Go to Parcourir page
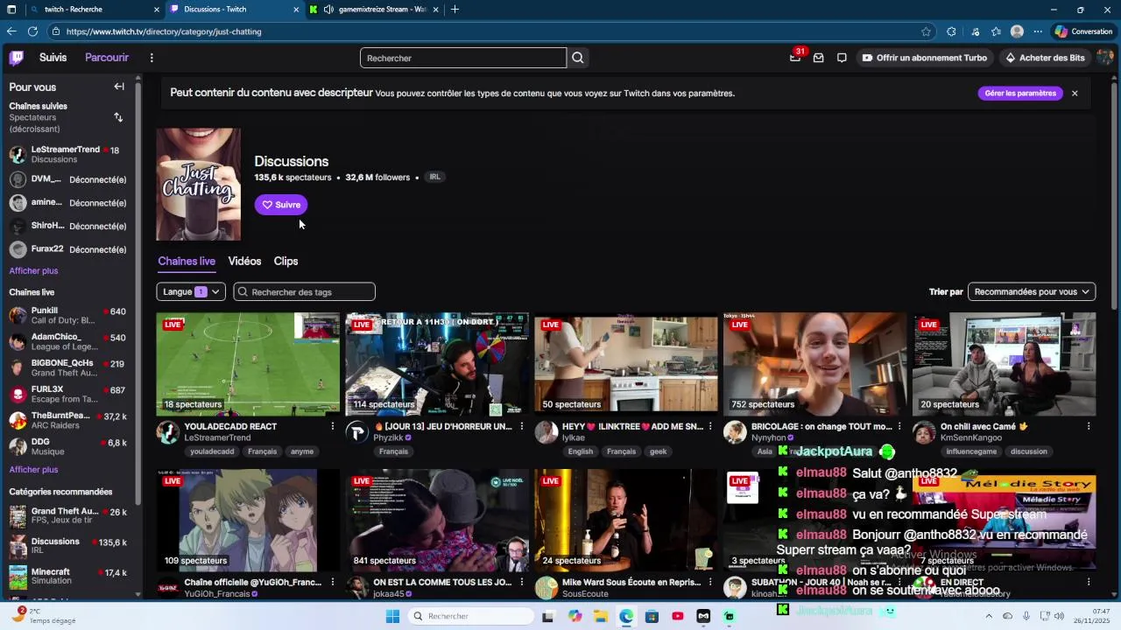1121x630 pixels. [x=107, y=58]
